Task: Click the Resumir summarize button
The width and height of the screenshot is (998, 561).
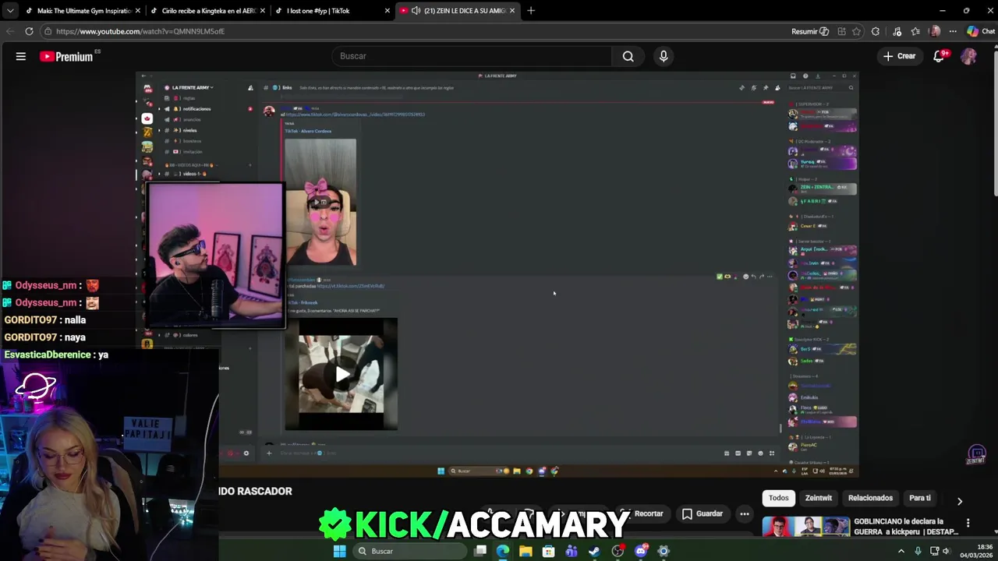Action: pos(810,31)
